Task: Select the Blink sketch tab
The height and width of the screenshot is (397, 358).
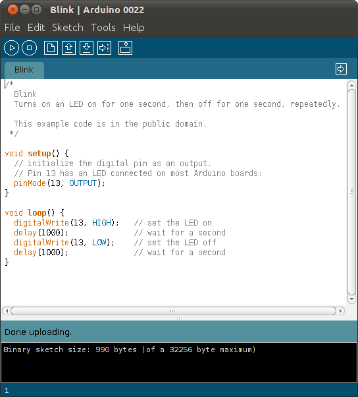Action: coord(24,70)
